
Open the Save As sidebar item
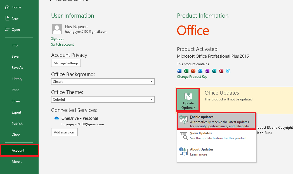click(17, 68)
